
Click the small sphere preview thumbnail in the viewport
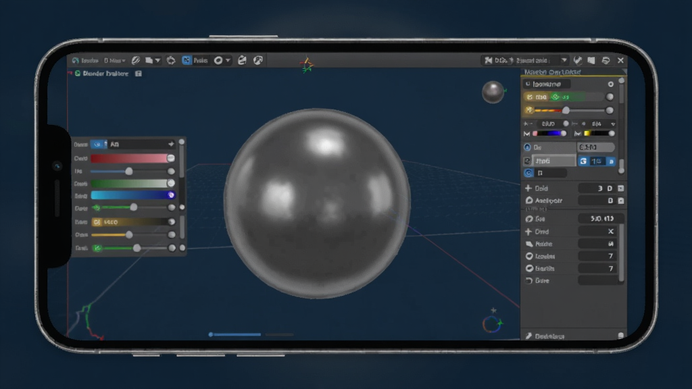tap(493, 92)
